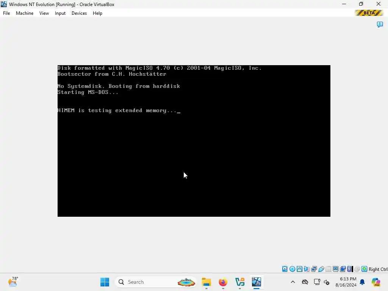The height and width of the screenshot is (291, 388).
Task: Open the File menu
Action: click(6, 13)
